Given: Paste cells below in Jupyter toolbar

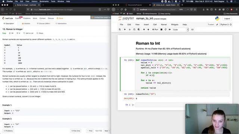Looking at the screenshot, I should tap(139, 29).
